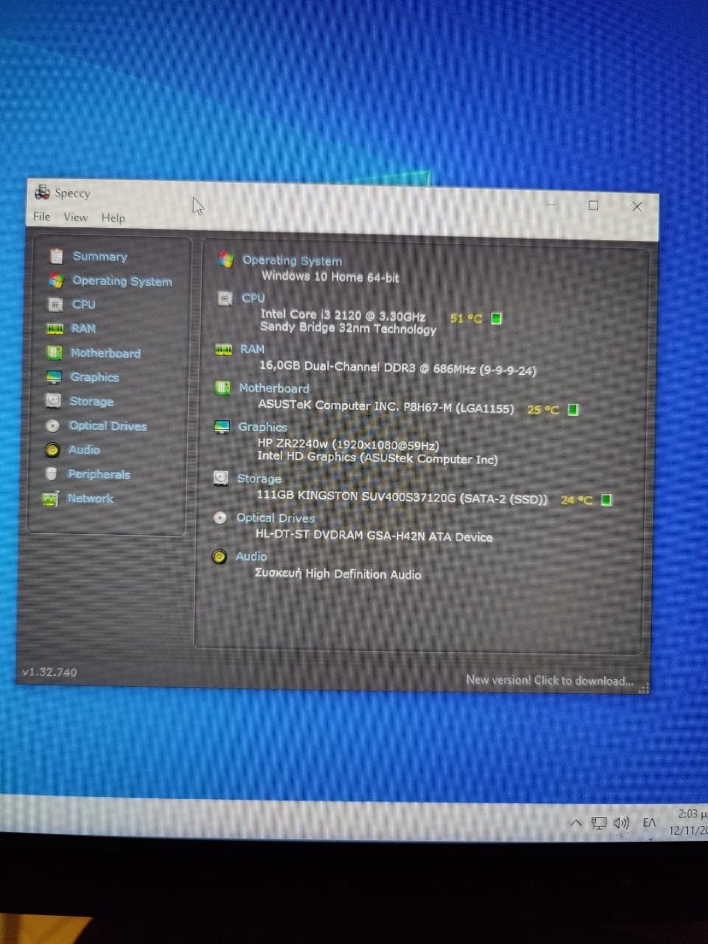Open the Optical Drives heading link in summary
The height and width of the screenshot is (944, 708).
tap(275, 517)
